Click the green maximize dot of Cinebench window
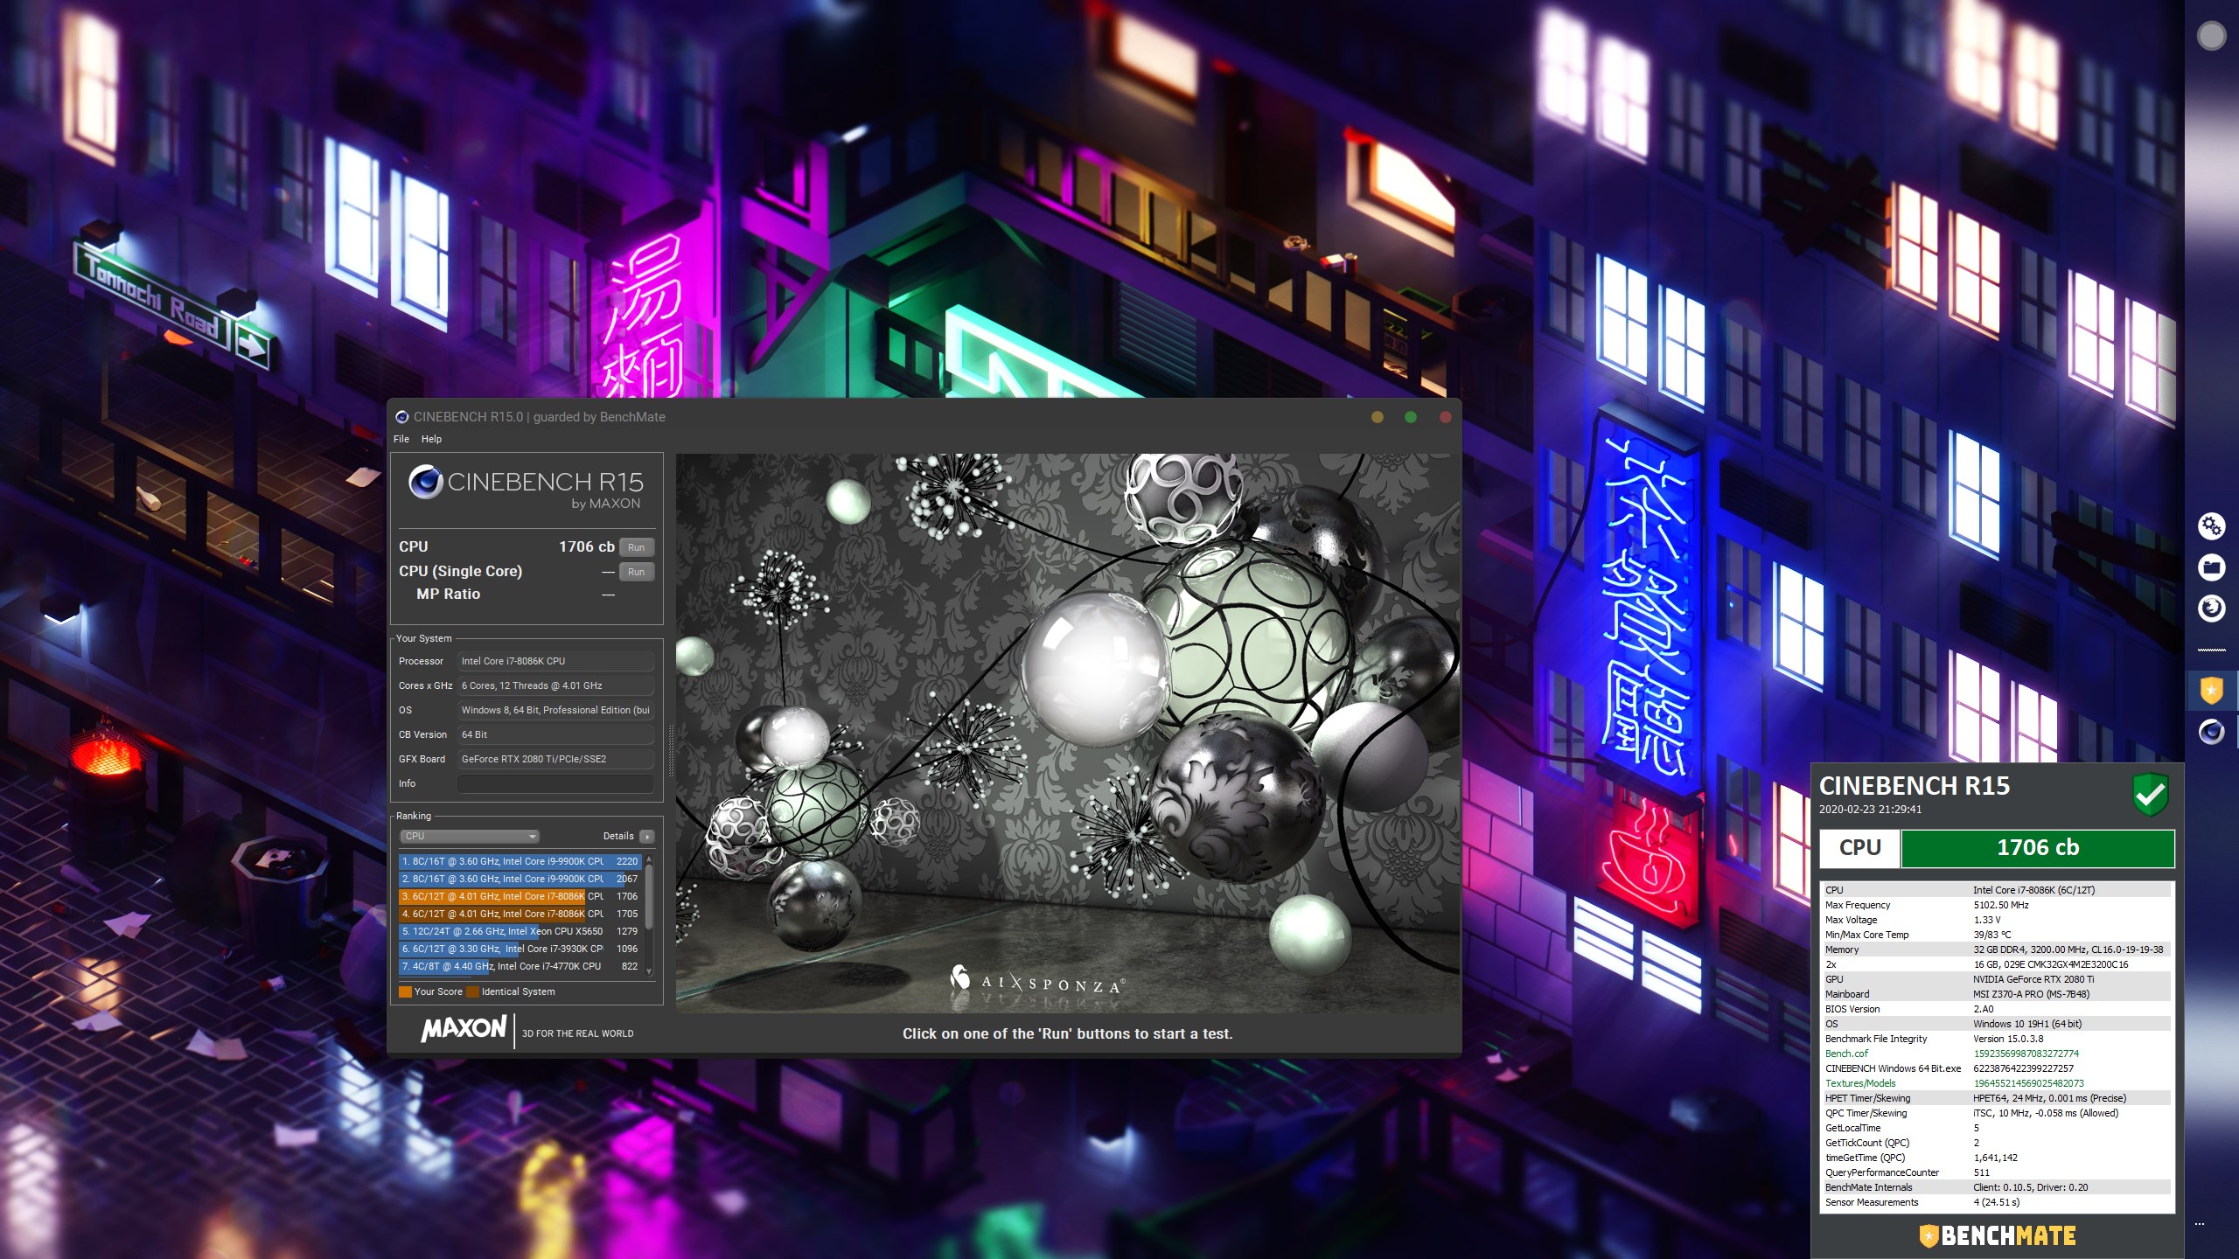 click(x=1411, y=417)
